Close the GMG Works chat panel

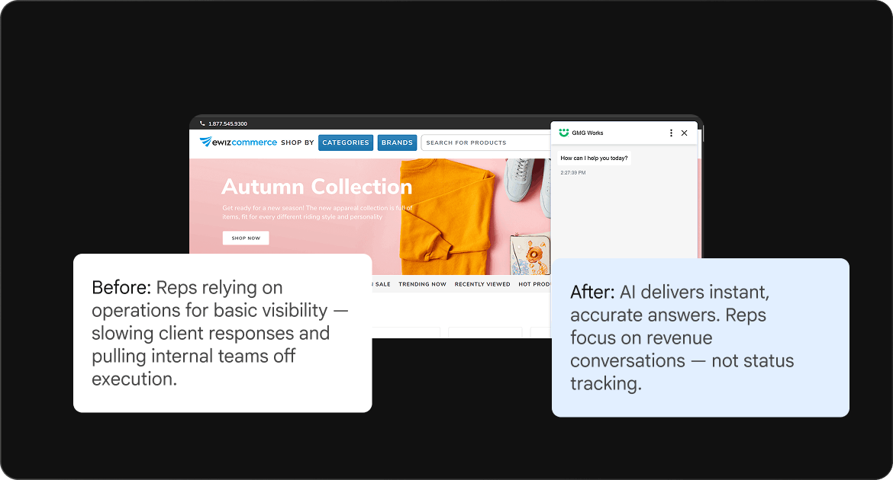pos(684,133)
